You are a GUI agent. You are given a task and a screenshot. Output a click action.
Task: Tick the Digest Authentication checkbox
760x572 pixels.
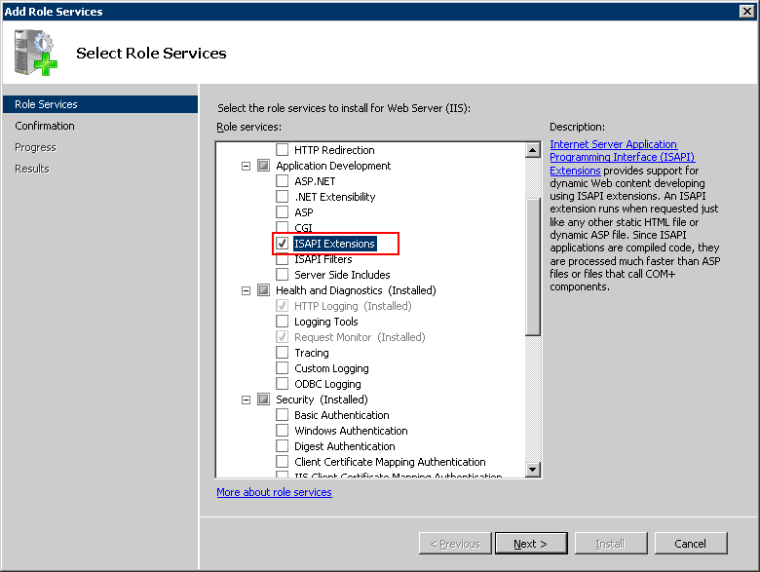click(x=283, y=445)
